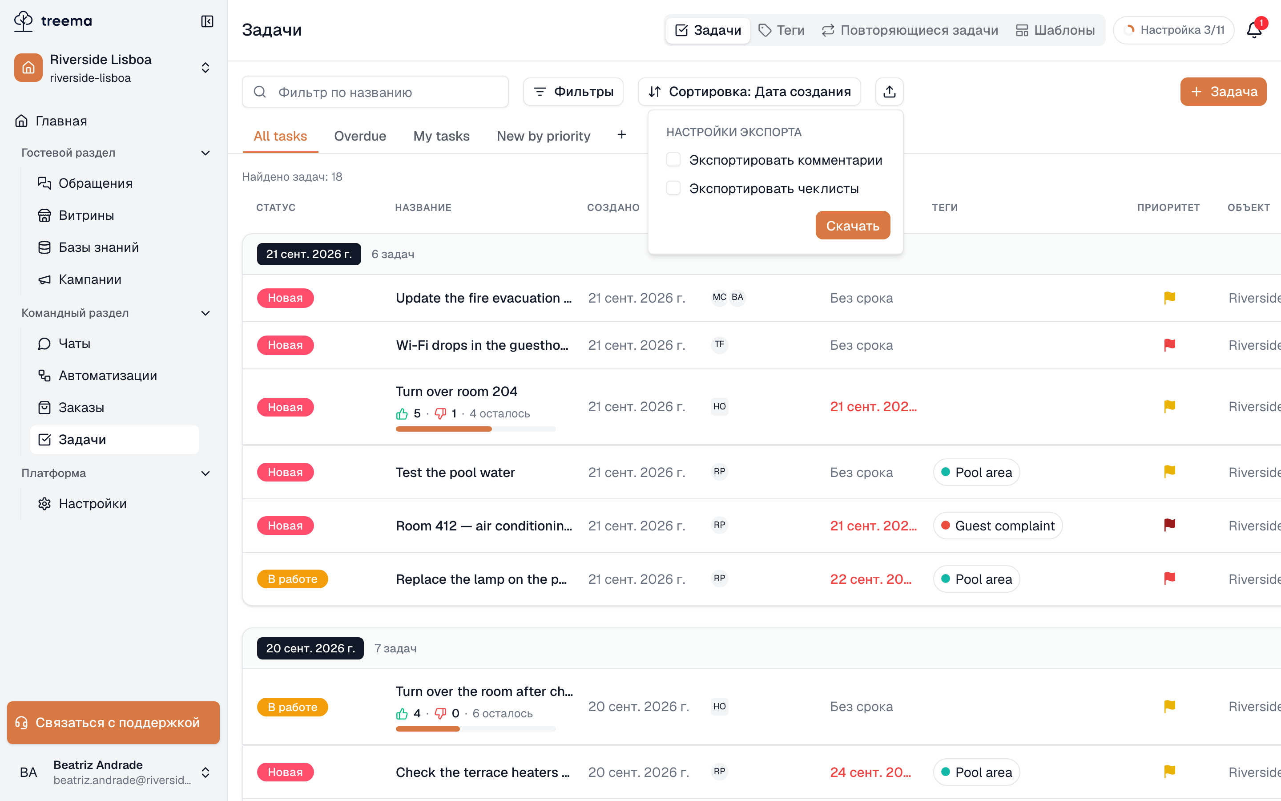Screen dimensions: 1281x801
Task: Enable Экспортировать комментарии checkbox
Action: coord(673,159)
